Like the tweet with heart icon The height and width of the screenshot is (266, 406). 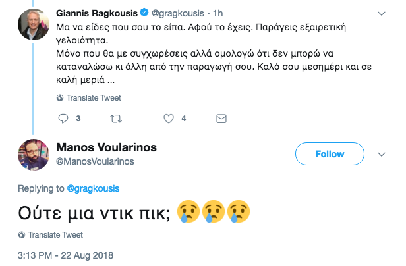169,119
